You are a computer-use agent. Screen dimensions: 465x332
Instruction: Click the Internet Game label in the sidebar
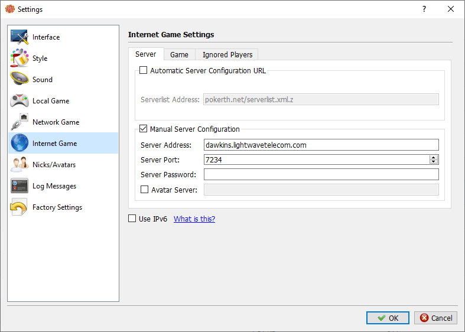click(x=54, y=144)
